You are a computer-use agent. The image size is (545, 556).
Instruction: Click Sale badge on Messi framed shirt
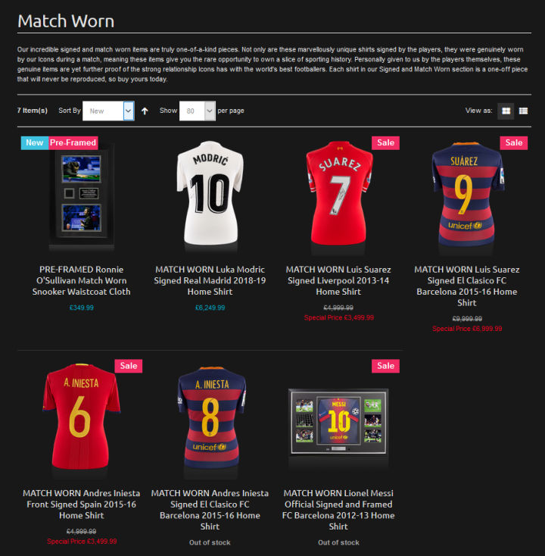(385, 366)
